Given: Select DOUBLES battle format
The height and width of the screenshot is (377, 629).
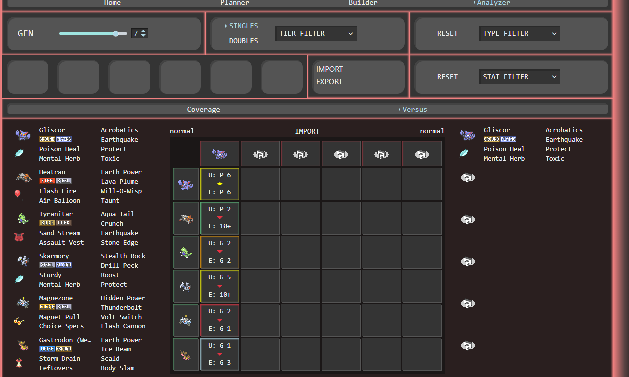Looking at the screenshot, I should click(244, 41).
